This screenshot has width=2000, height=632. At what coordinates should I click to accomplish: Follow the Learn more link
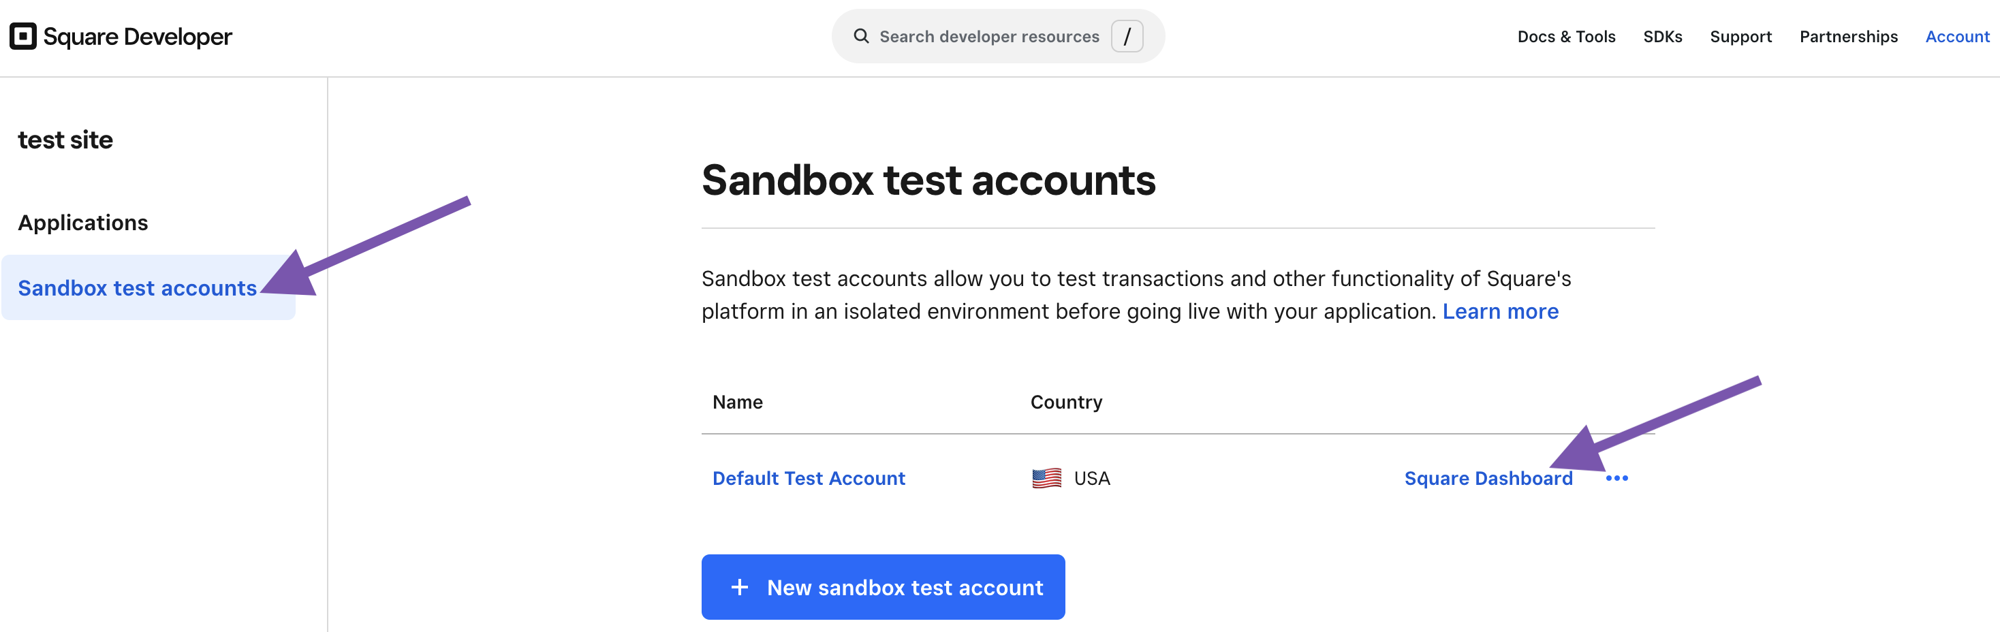pyautogui.click(x=1500, y=311)
